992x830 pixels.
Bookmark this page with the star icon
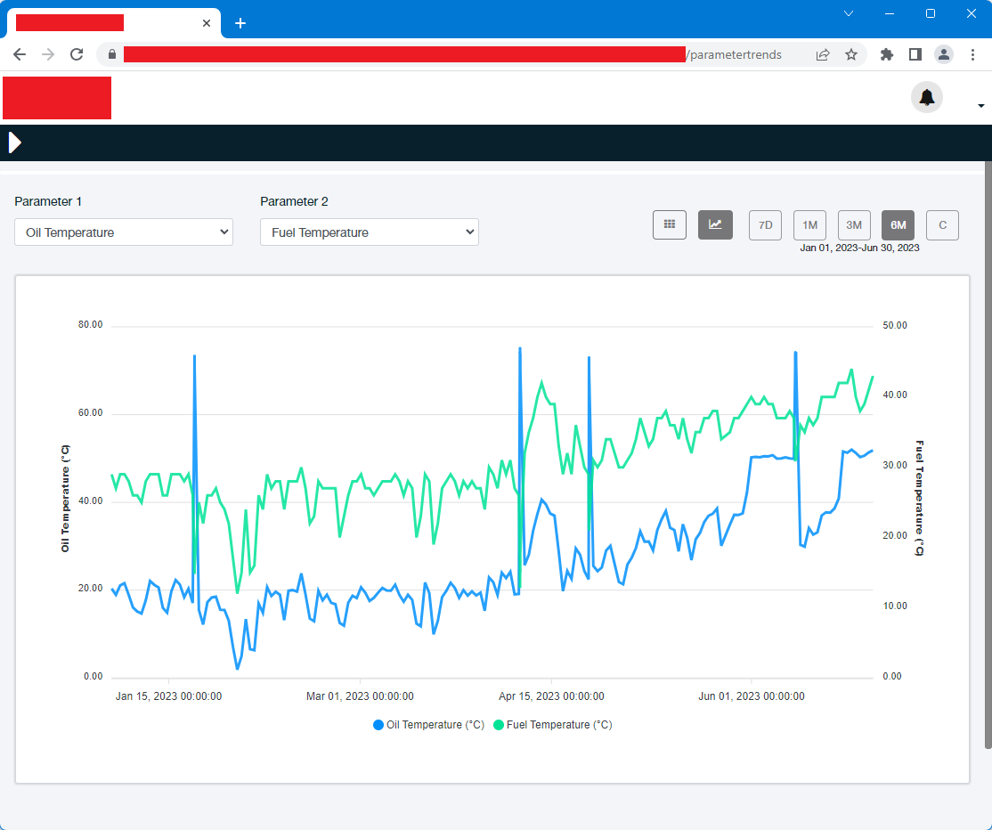851,54
